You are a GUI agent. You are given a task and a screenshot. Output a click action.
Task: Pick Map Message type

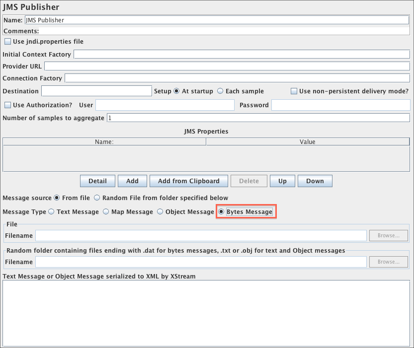point(106,211)
